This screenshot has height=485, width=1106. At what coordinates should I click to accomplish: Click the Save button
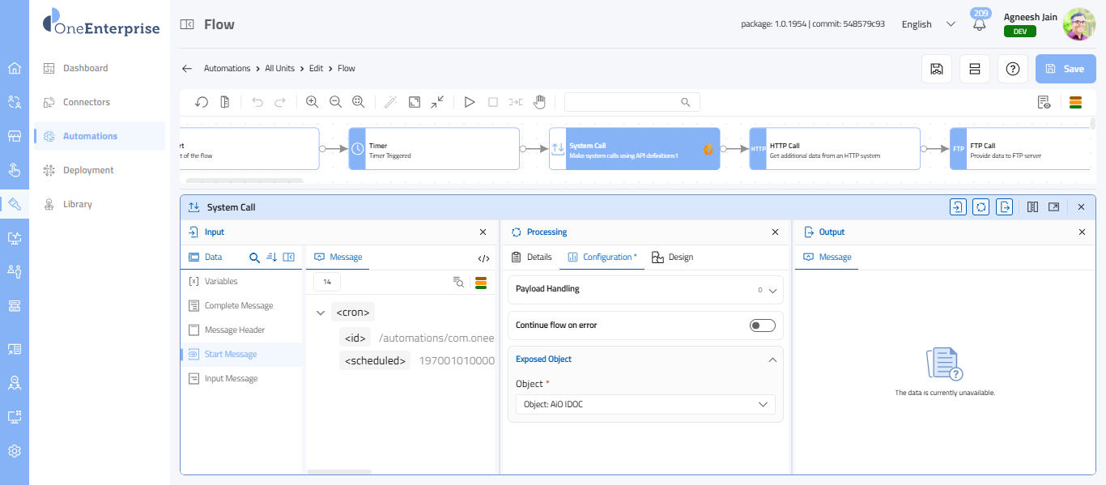point(1065,69)
